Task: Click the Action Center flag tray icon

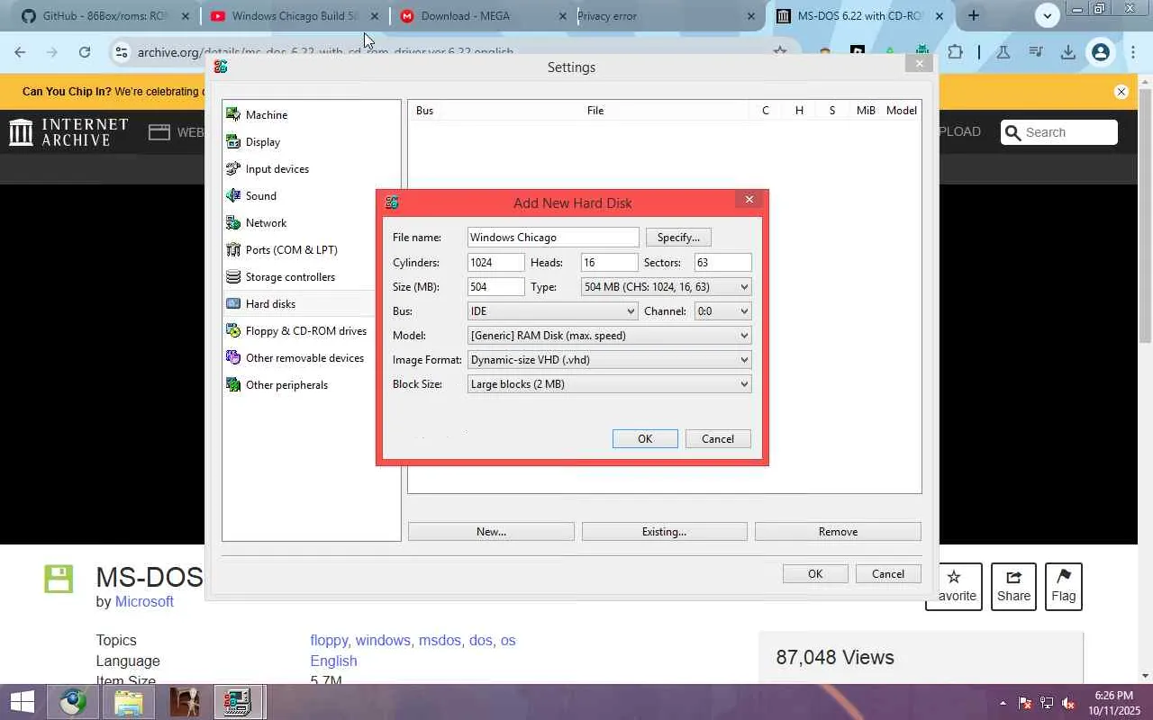Action: pos(1025,703)
